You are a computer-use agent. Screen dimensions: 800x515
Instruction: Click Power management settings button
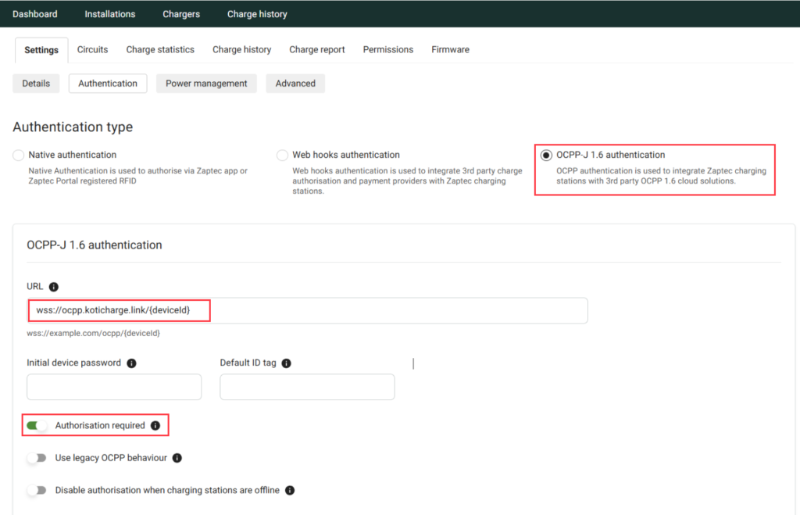click(206, 84)
